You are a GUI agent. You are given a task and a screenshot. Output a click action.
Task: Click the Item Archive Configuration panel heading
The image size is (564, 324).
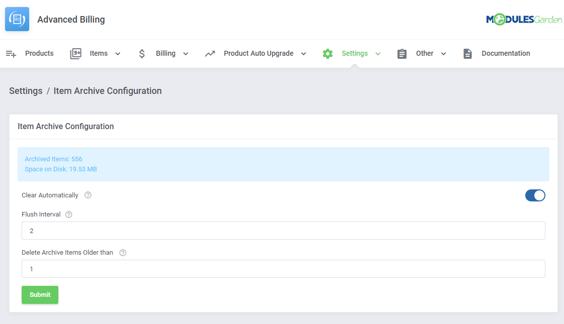[66, 127]
